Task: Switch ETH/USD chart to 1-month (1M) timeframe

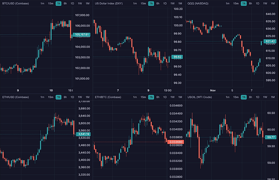Action: coord(87,97)
